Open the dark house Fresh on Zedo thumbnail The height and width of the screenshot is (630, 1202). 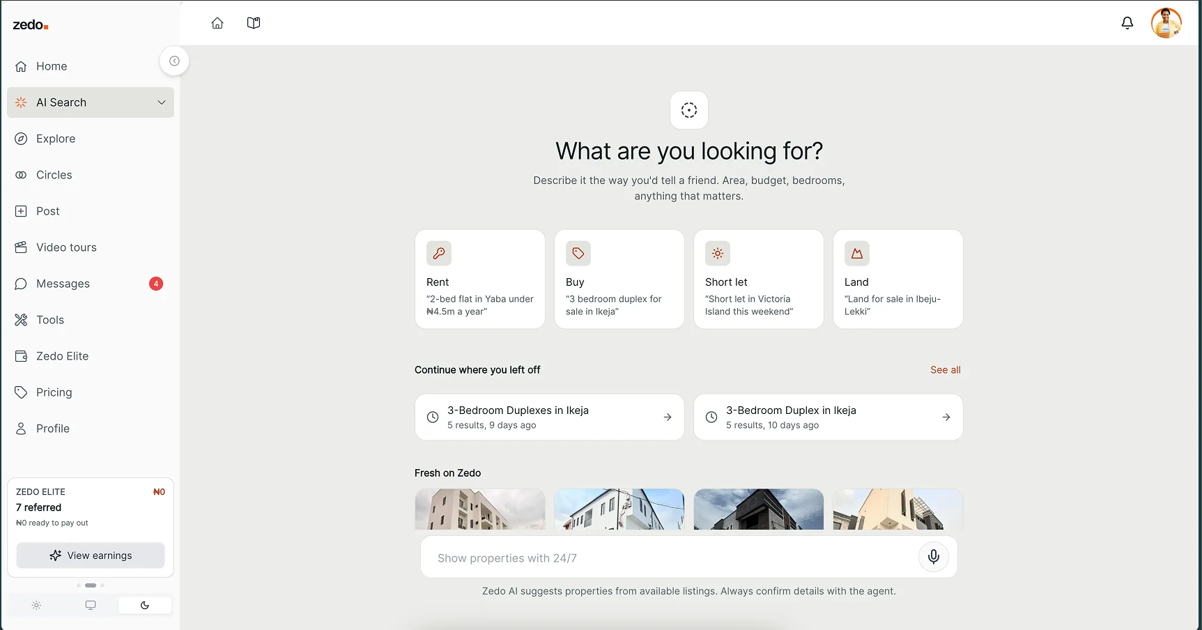pyautogui.click(x=759, y=509)
